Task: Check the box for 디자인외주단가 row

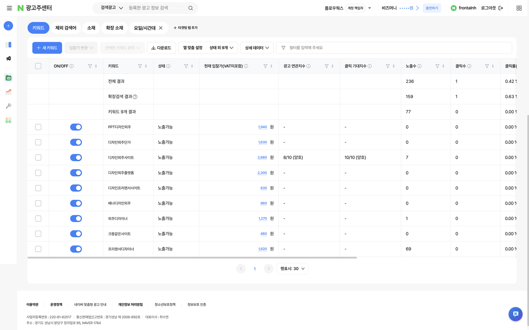Action: coord(38,142)
